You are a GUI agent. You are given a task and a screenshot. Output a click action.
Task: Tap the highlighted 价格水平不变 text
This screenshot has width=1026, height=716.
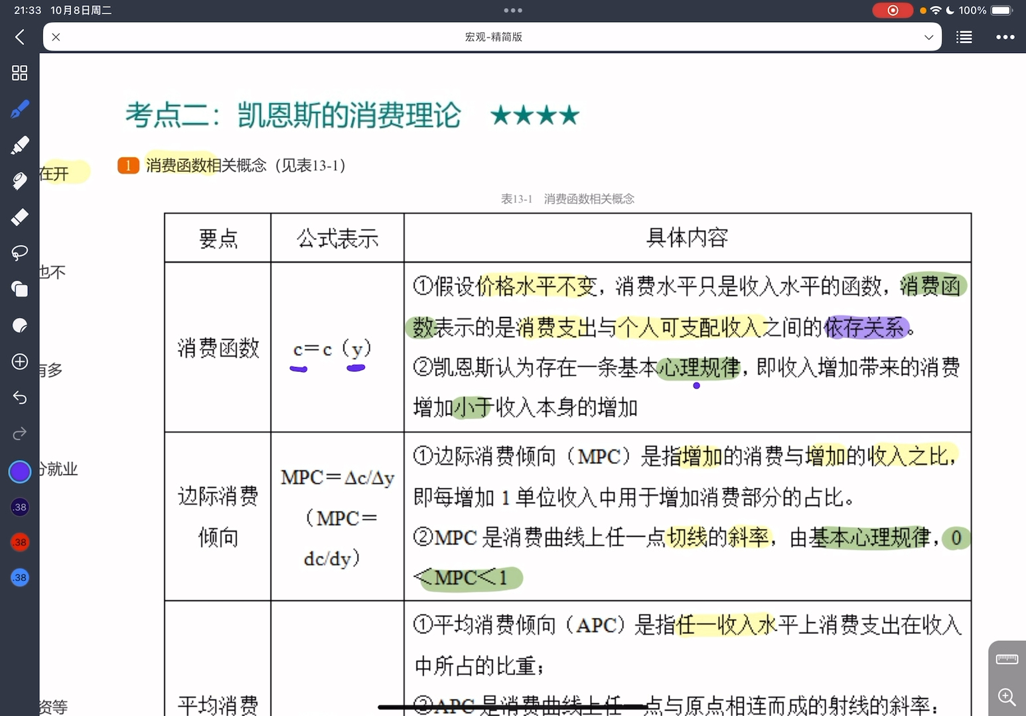[536, 286]
